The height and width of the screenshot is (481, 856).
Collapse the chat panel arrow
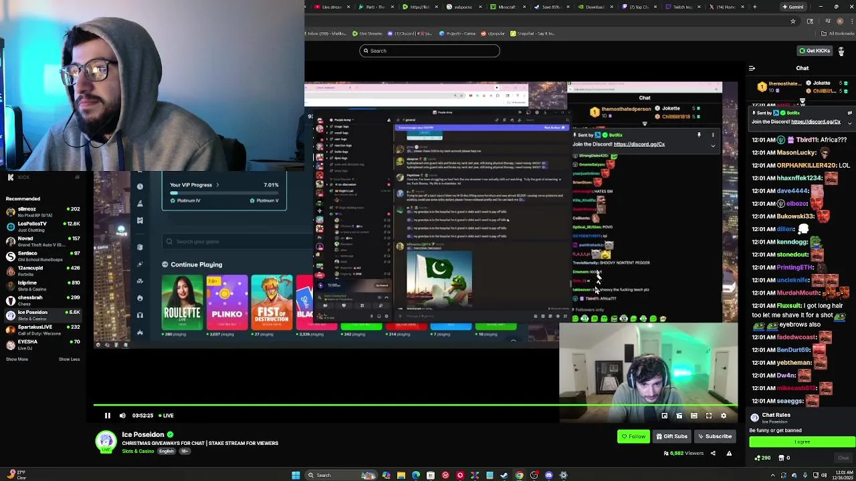pyautogui.click(x=752, y=68)
